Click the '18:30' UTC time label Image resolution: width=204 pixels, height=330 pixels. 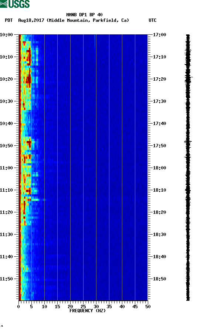coord(159,235)
